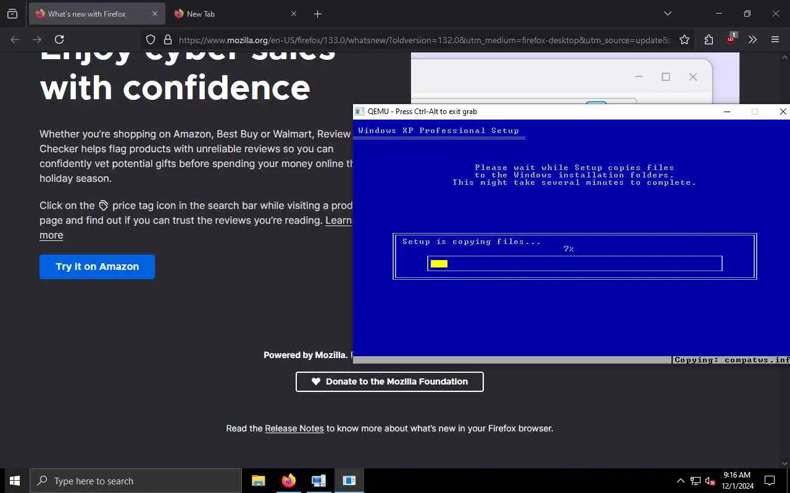Click "Copying: compatws.inf" status text
This screenshot has height=493, width=790.
[732, 360]
